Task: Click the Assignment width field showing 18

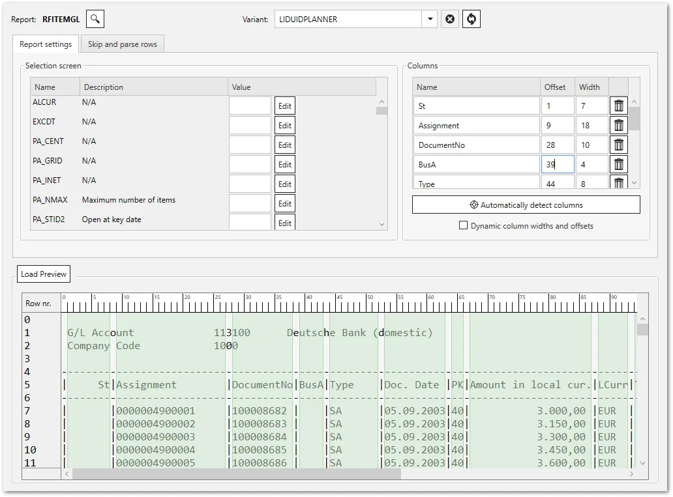Action: (592, 125)
